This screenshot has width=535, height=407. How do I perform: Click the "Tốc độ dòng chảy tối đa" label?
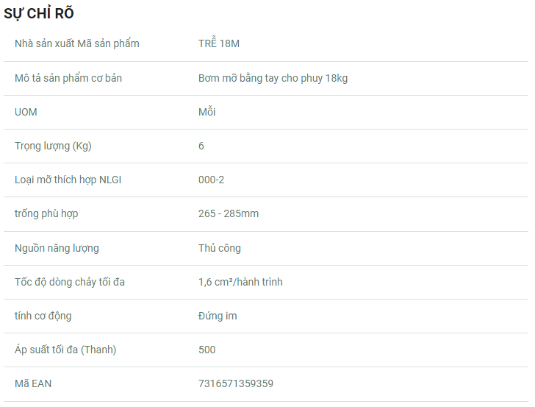coord(70,282)
